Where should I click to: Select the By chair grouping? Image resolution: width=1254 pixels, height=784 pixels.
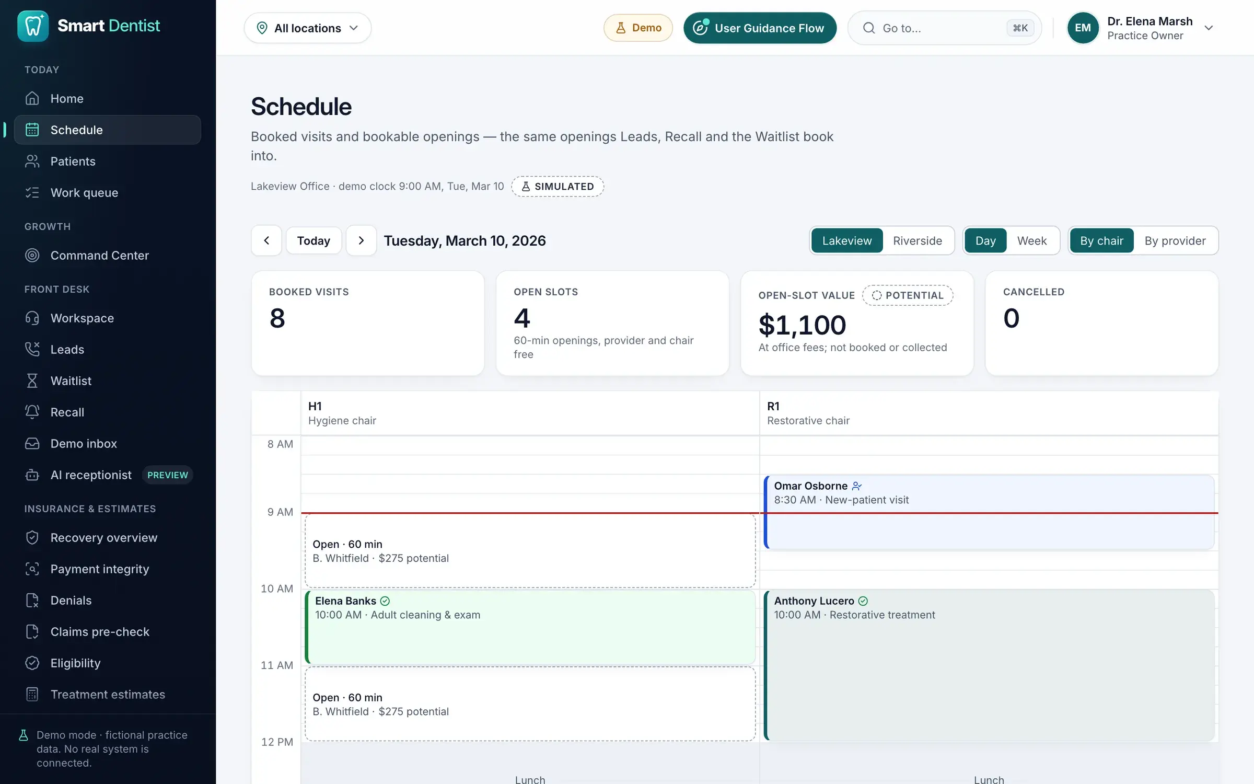coord(1101,240)
